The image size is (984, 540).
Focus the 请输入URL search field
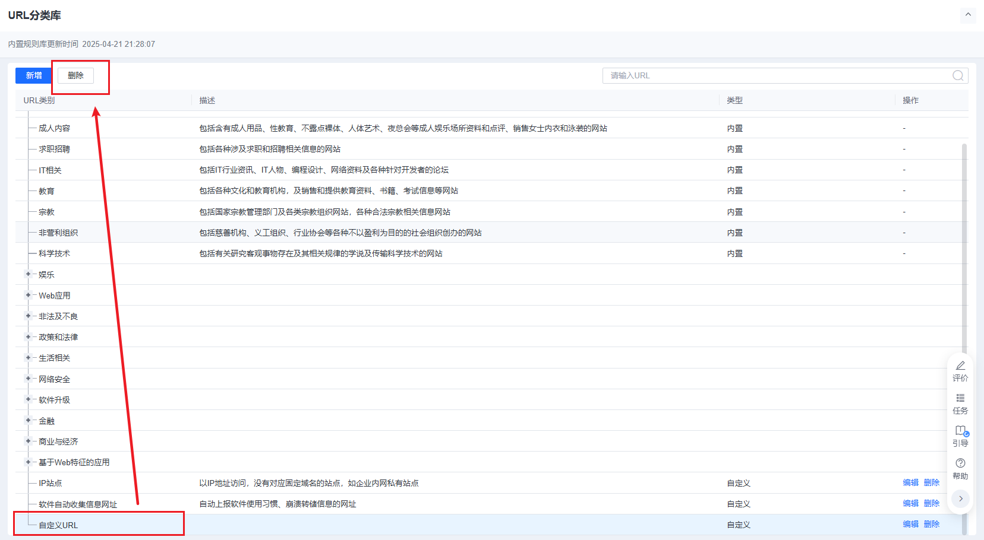point(772,75)
